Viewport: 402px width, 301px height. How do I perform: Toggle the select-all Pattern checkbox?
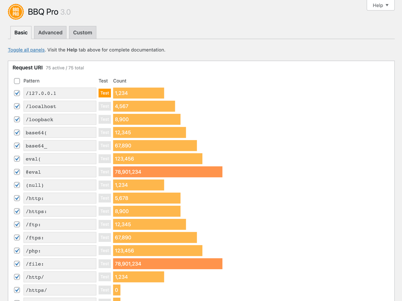click(x=16, y=81)
